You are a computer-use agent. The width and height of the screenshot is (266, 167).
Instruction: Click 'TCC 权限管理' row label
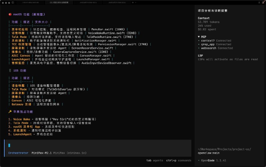click(21, 44)
